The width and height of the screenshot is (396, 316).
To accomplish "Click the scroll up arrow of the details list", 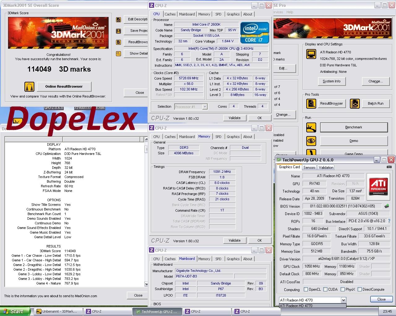I will coord(146,139).
